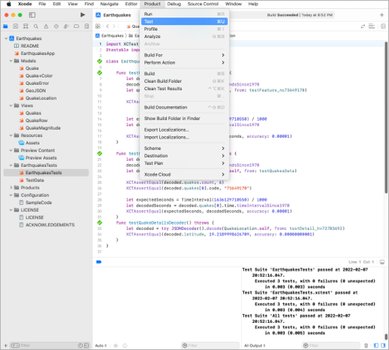Open the Debug navigator icon
This screenshot has width=389, height=350.
pos(66,26)
